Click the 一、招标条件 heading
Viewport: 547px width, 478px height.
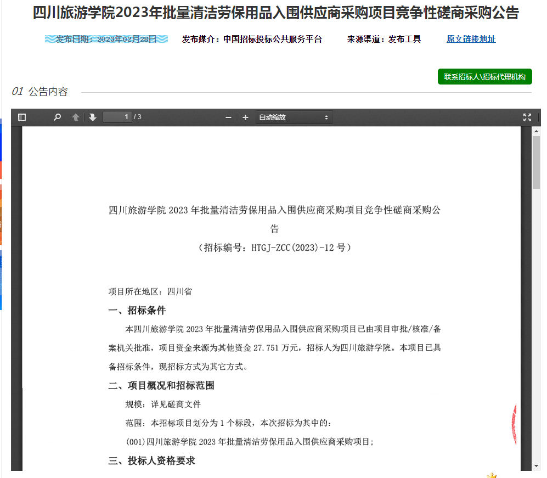(x=137, y=310)
